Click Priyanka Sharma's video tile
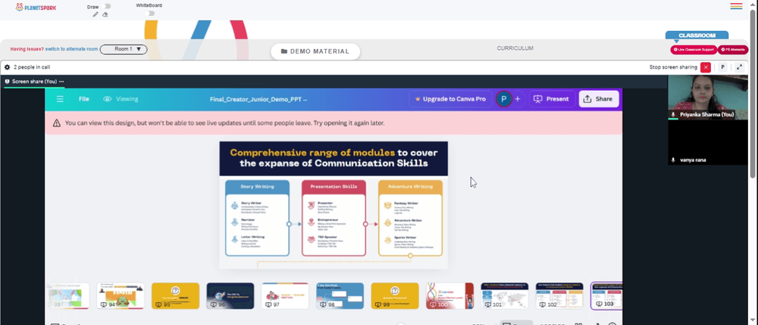The height and width of the screenshot is (325, 758). pyautogui.click(x=708, y=97)
